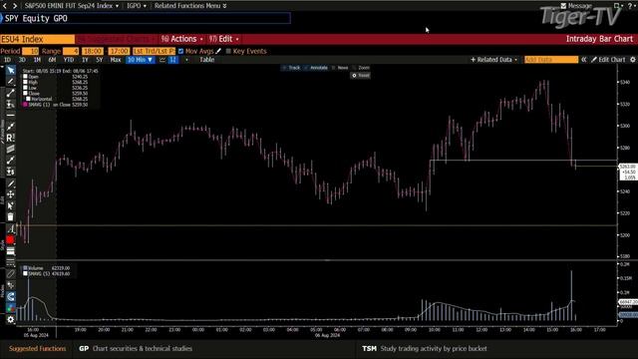Click the trash delete annotations icon
The image size is (638, 359).
11,217
